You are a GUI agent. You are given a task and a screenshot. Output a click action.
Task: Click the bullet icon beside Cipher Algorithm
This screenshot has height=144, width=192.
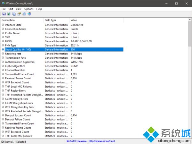click(3, 66)
